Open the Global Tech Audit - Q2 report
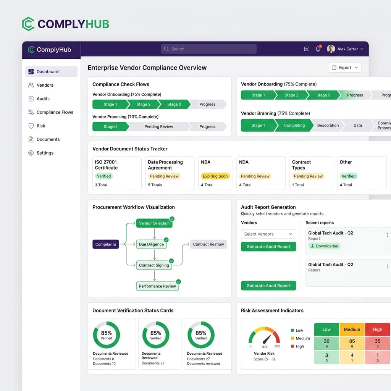Image resolution: width=391 pixels, height=391 pixels. (331, 233)
